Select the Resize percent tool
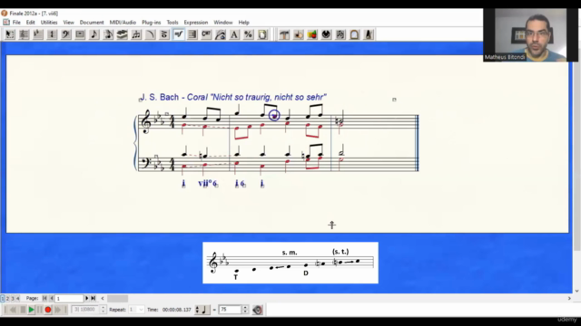 [248, 34]
